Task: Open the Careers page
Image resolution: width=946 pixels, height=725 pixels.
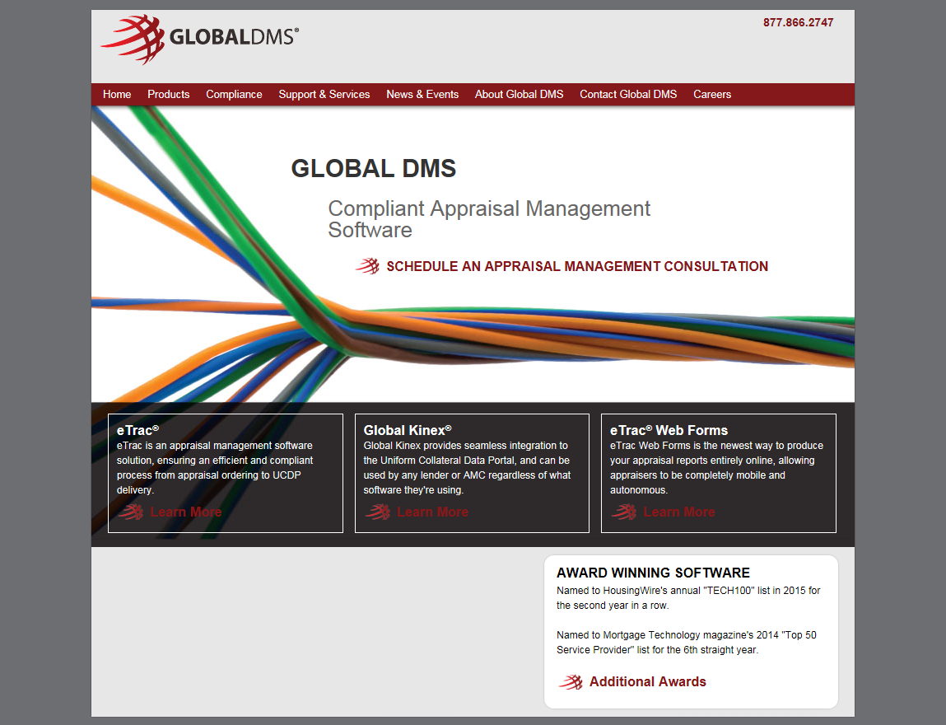Action: pyautogui.click(x=712, y=95)
